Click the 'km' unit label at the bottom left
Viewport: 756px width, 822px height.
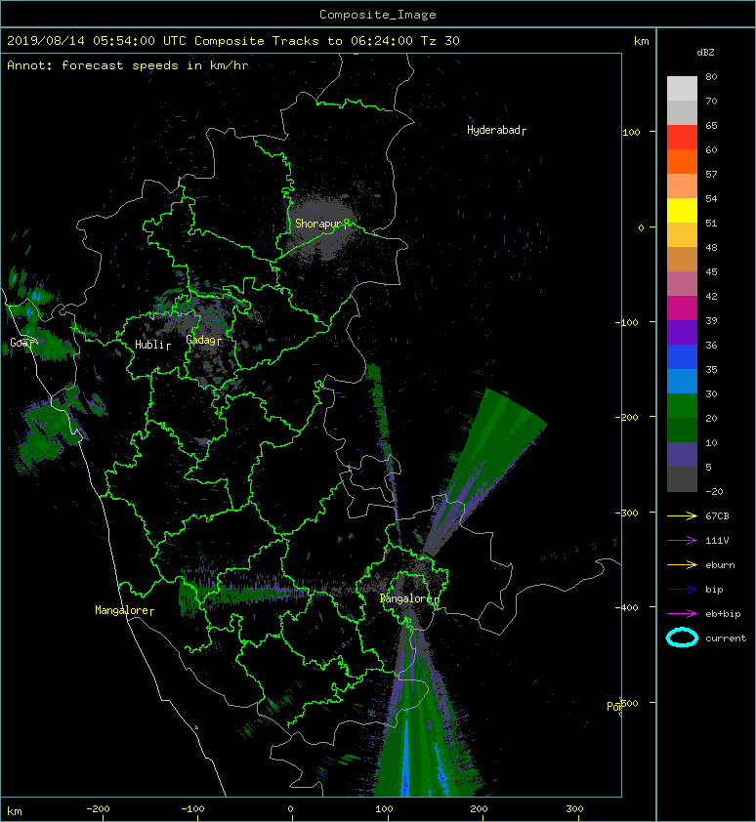(15, 811)
